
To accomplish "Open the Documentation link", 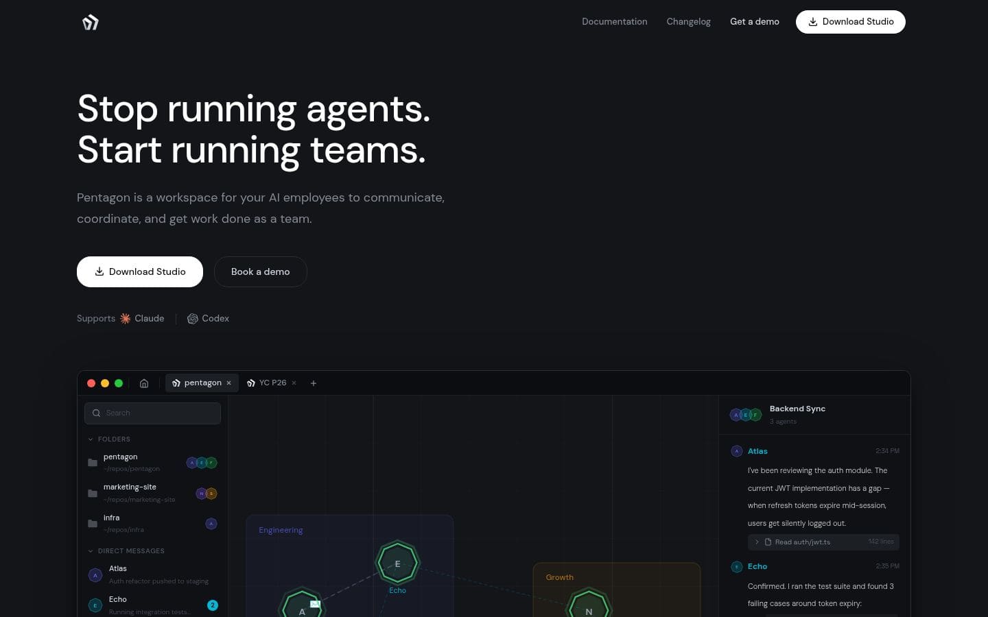I will [615, 22].
